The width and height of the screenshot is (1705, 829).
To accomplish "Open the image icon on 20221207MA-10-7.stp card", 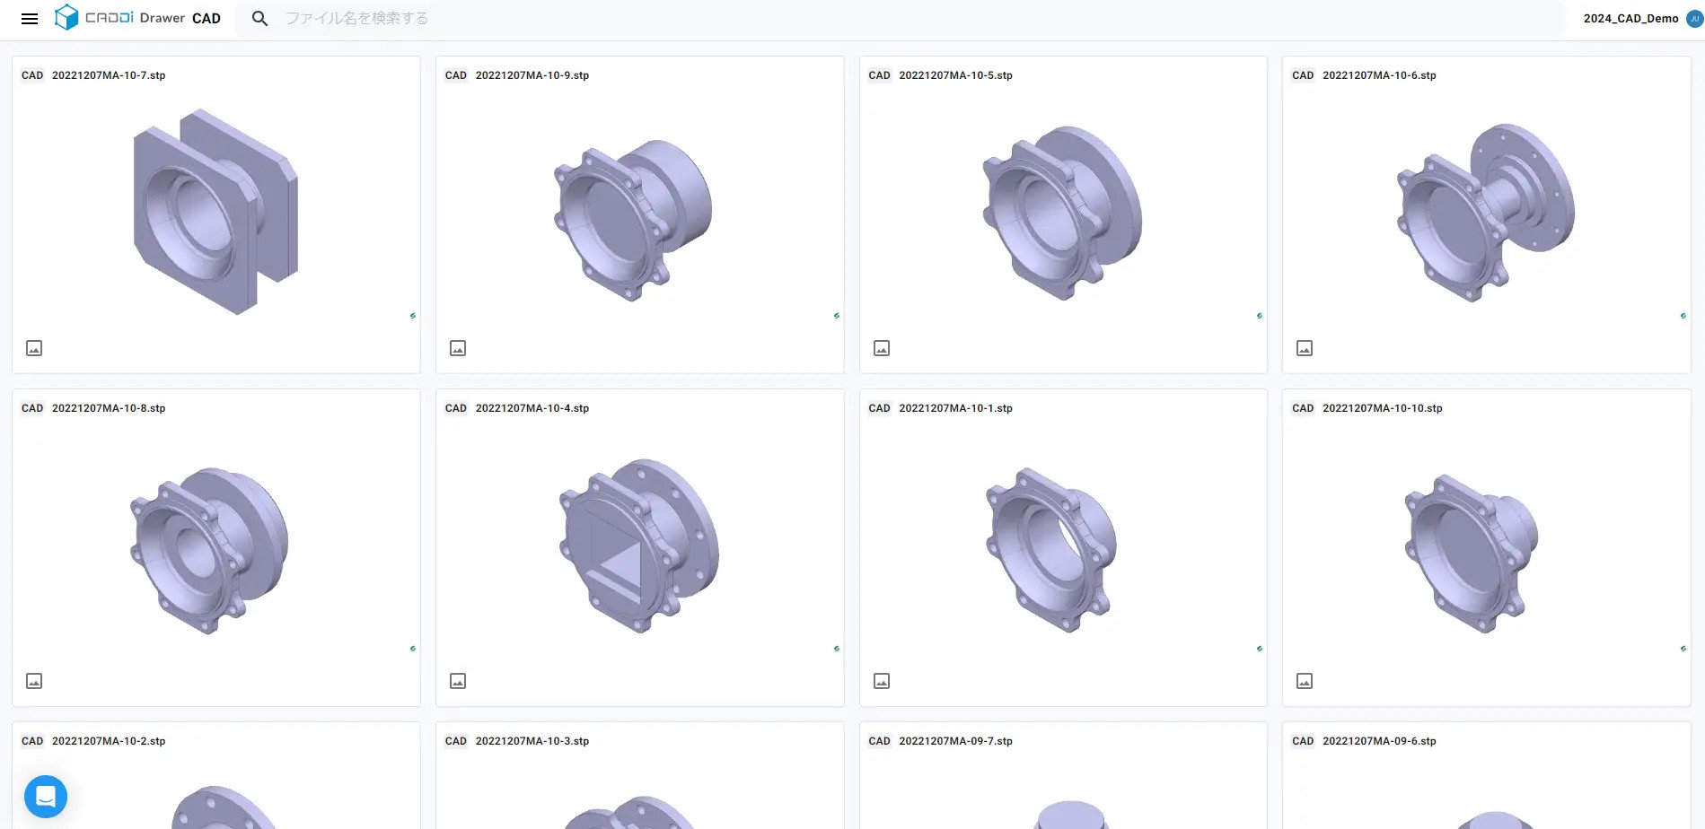I will coord(34,348).
